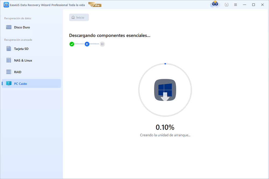
Task: Click the circular progress ring dot
Action: (165, 64)
